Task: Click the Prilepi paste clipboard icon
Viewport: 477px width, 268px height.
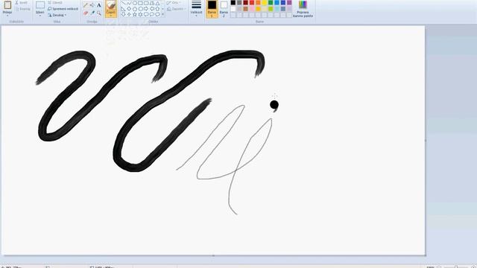Action: 7,5
